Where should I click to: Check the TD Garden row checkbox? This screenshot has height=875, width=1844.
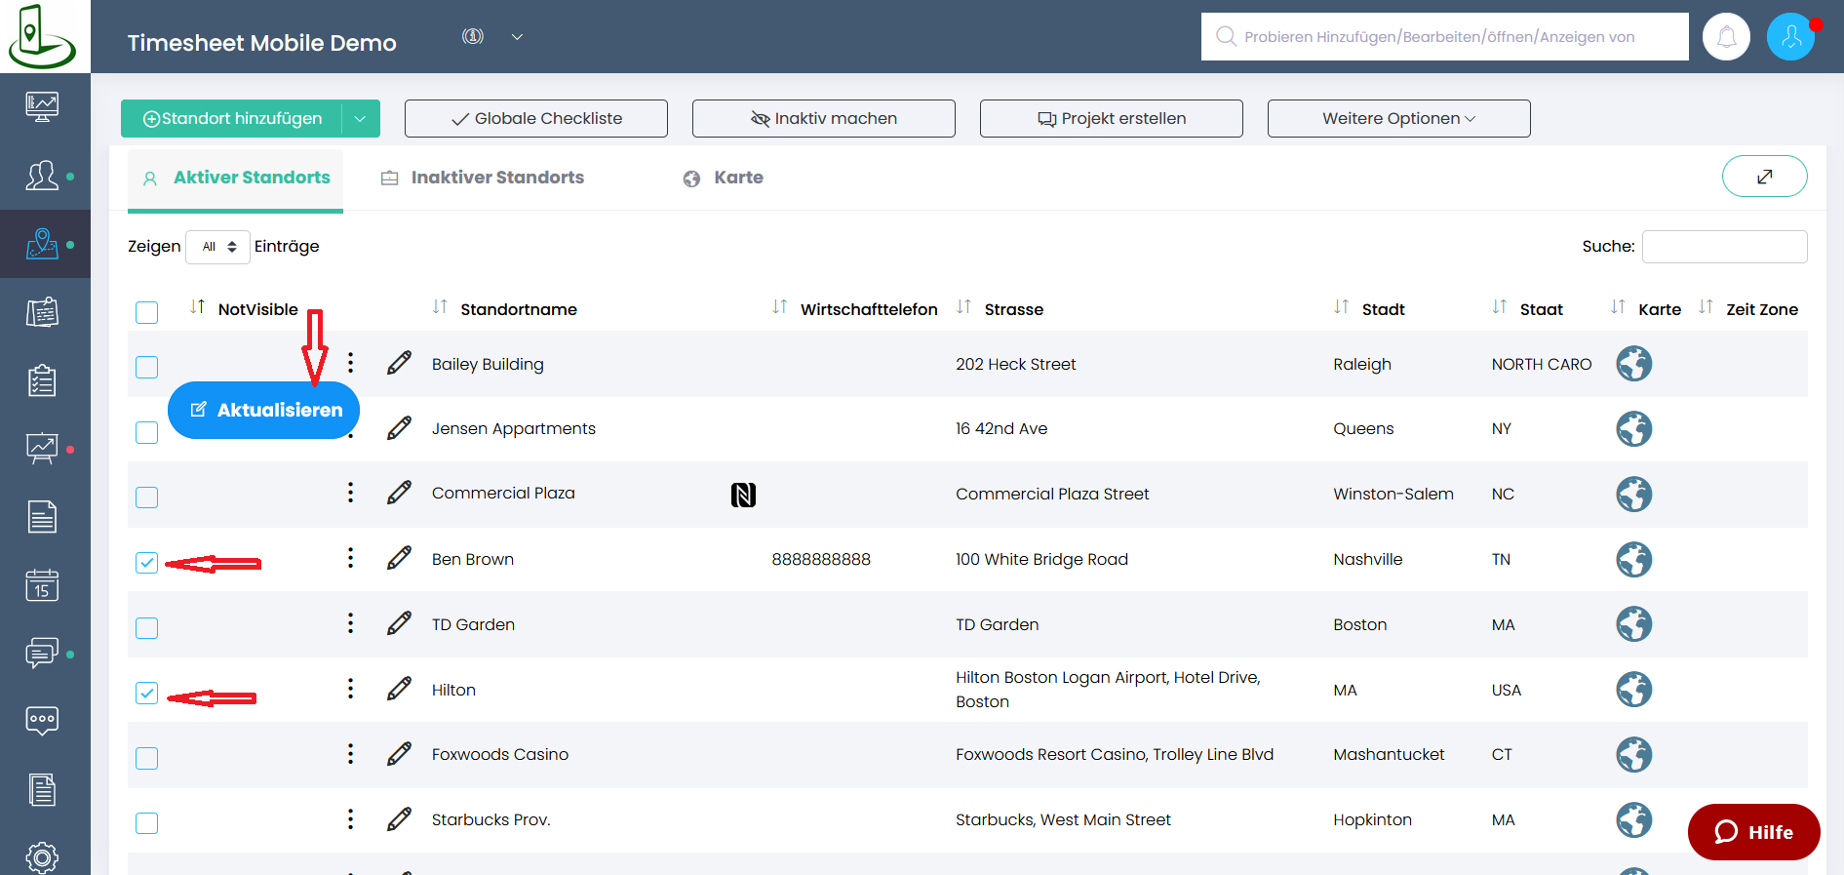click(146, 627)
